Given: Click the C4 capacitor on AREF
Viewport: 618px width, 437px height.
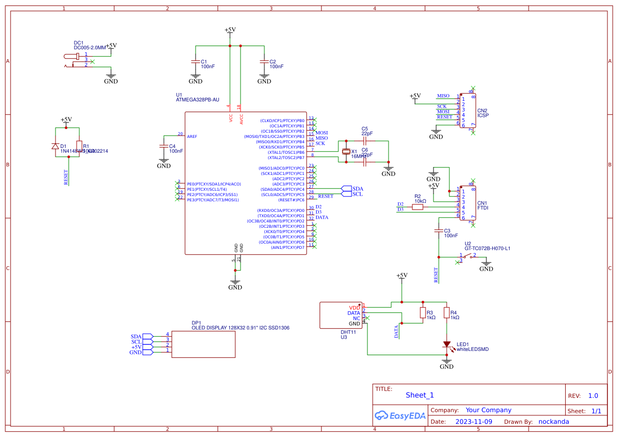Looking at the screenshot, I should click(x=163, y=146).
